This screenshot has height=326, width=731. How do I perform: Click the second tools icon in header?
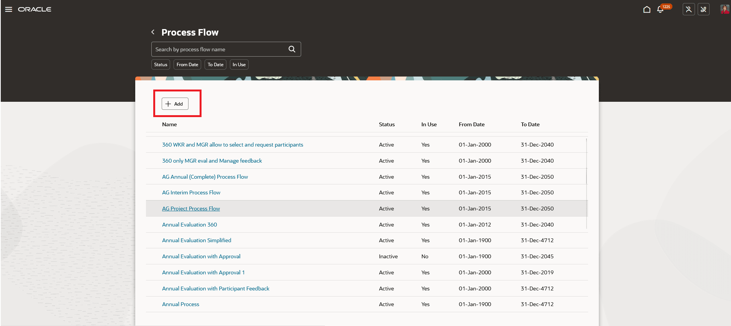coord(703,9)
